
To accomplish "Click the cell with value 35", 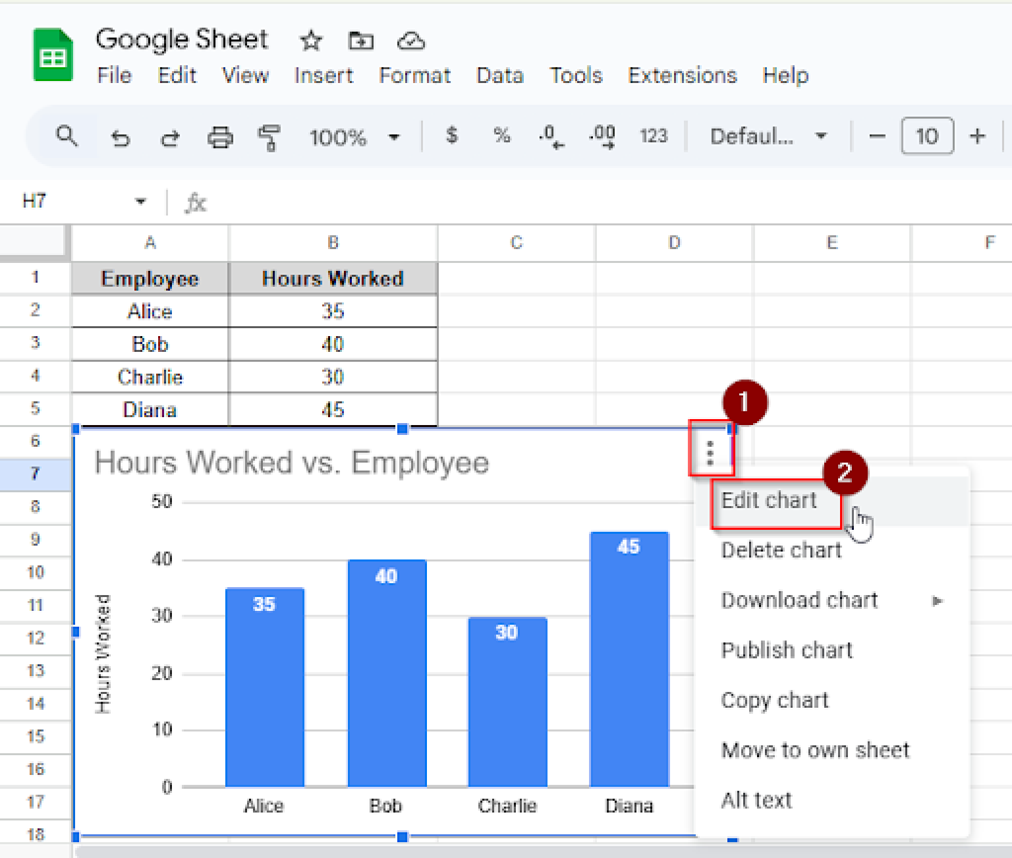I will tap(333, 311).
